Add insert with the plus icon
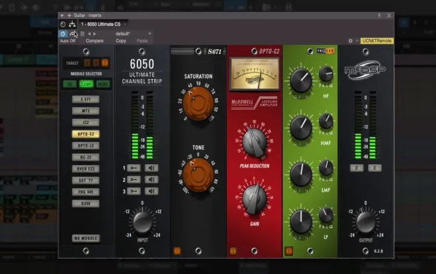Viewport: 436px width, 274px height. (x=69, y=15)
